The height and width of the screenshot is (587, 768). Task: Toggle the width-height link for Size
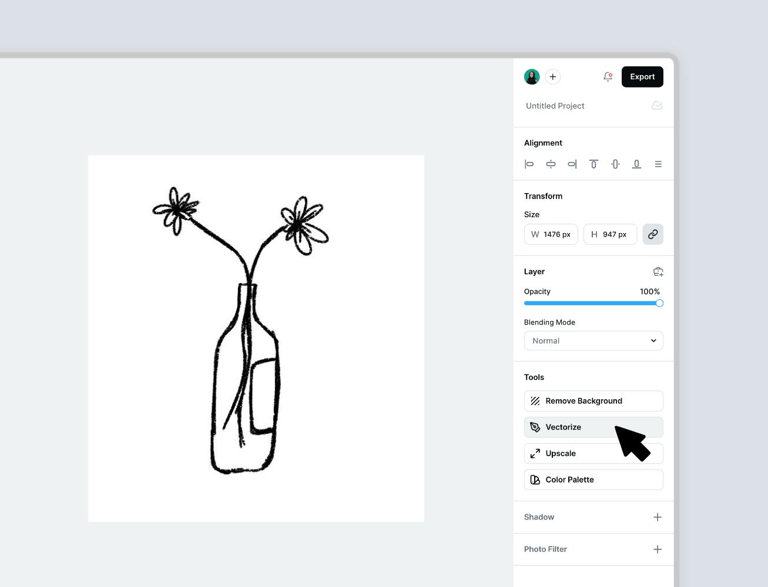coord(653,234)
